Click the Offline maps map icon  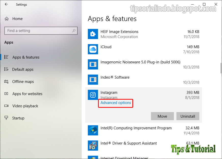click(x=6, y=81)
